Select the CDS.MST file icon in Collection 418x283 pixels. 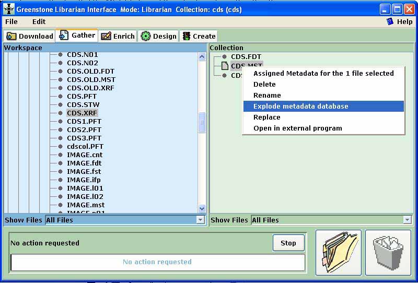tap(225, 66)
